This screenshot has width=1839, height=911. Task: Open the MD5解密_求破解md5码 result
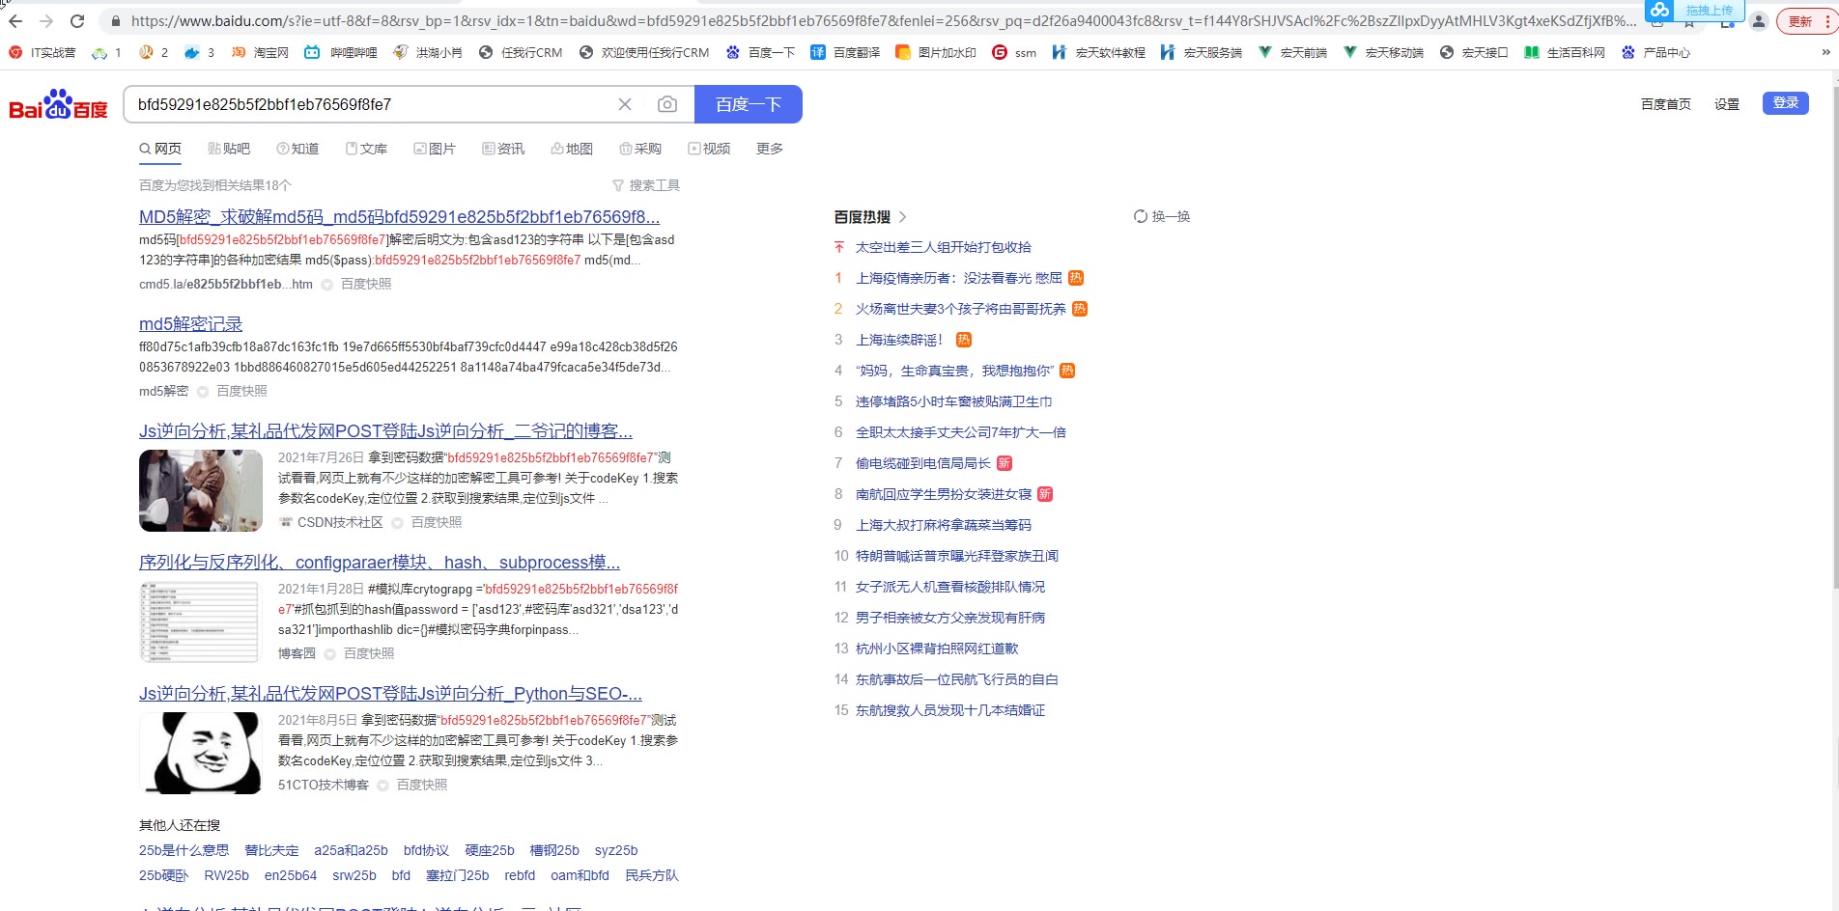click(400, 217)
